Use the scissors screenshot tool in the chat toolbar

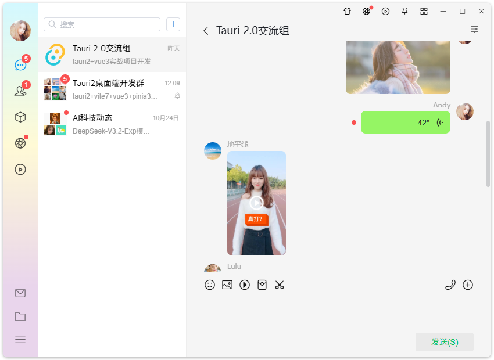(280, 285)
